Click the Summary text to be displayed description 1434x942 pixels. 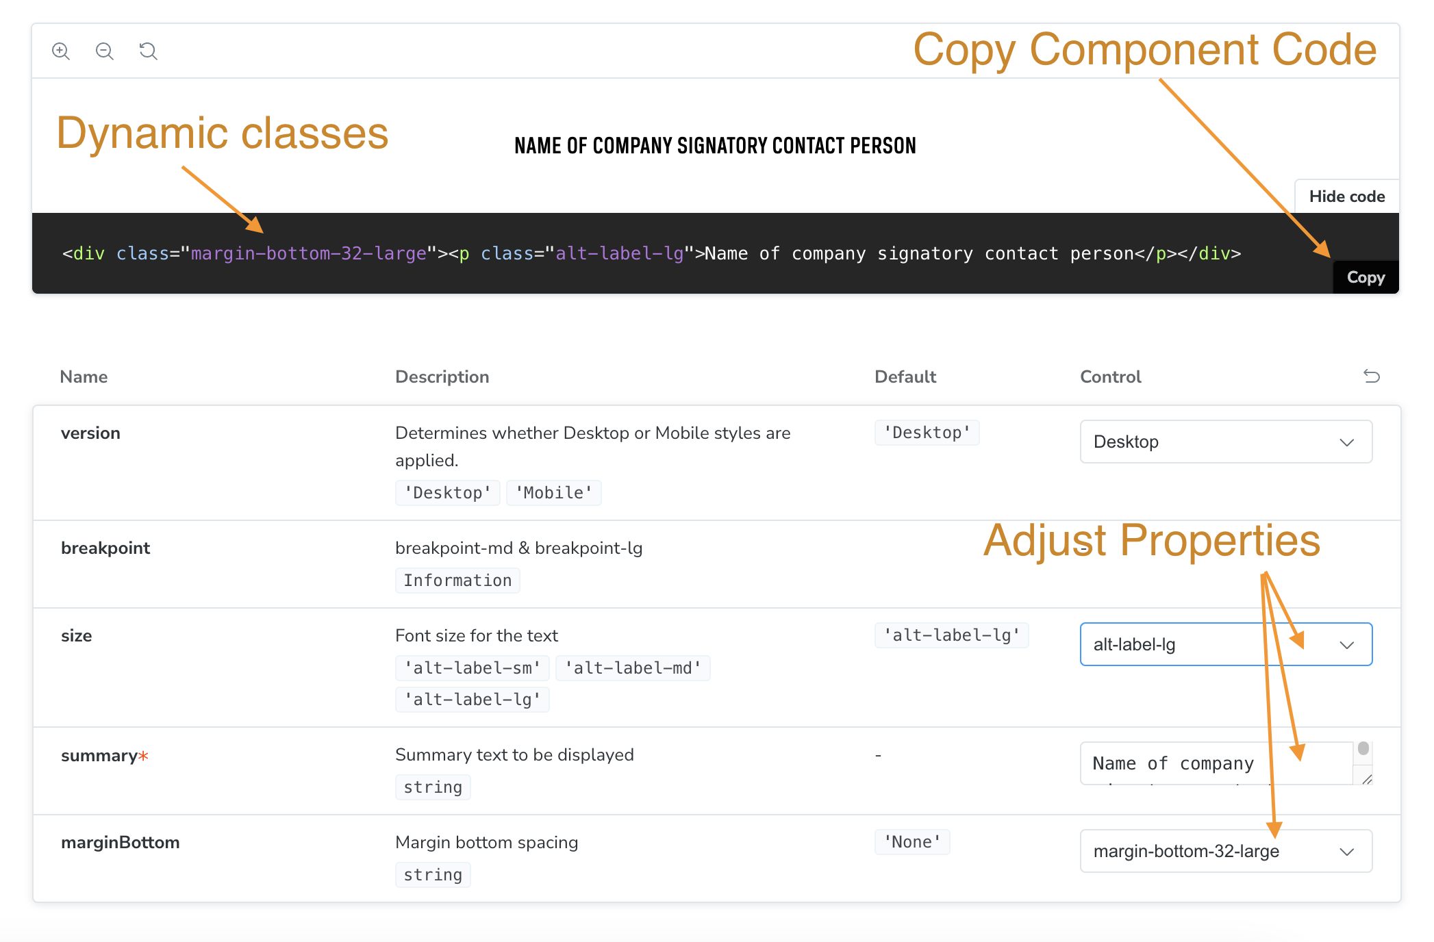point(515,755)
